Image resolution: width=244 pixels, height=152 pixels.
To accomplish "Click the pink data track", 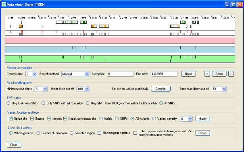I will [120, 40].
